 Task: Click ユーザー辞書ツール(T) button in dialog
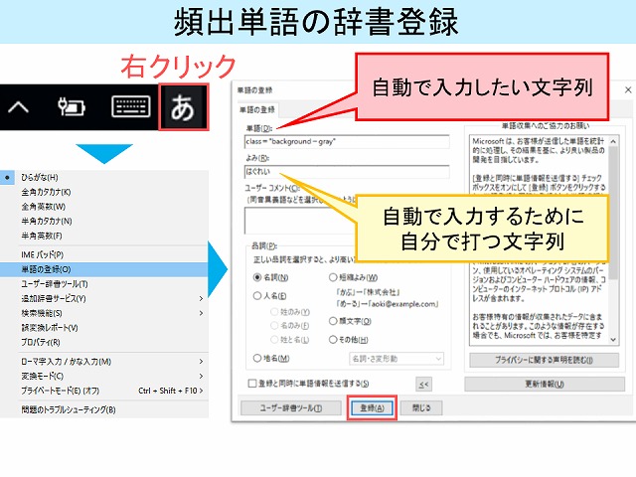(x=291, y=408)
